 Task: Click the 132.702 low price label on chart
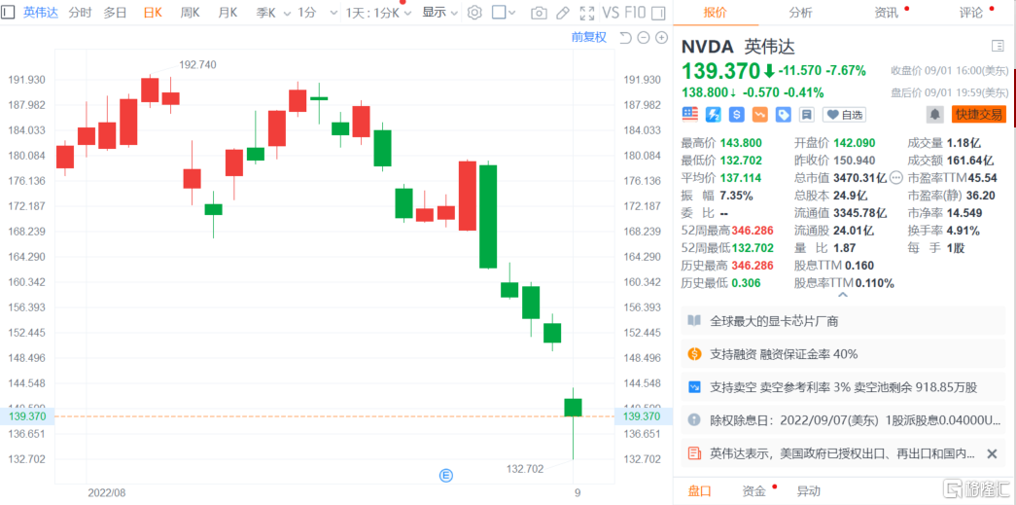coord(525,468)
